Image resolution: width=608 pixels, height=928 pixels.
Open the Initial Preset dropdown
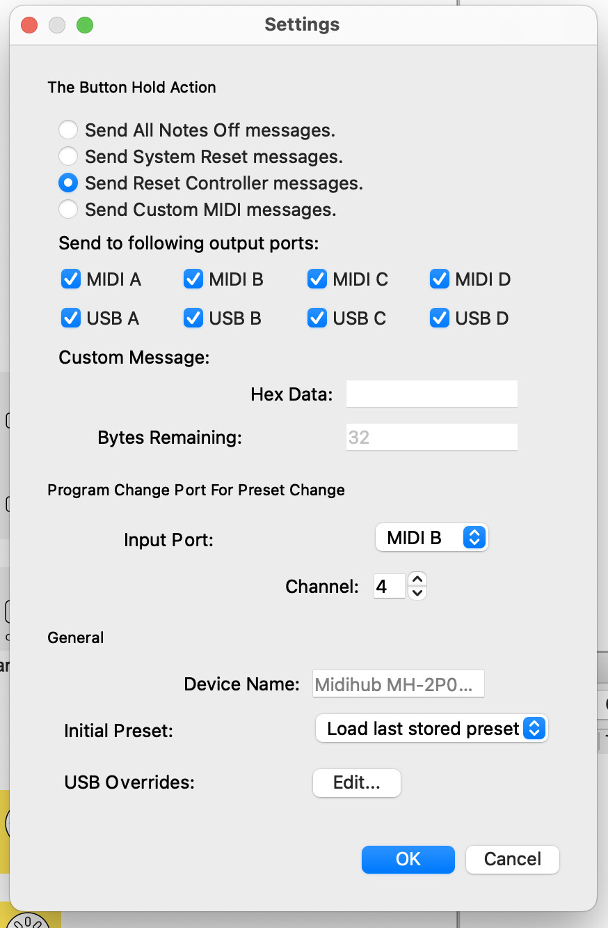[x=431, y=729]
